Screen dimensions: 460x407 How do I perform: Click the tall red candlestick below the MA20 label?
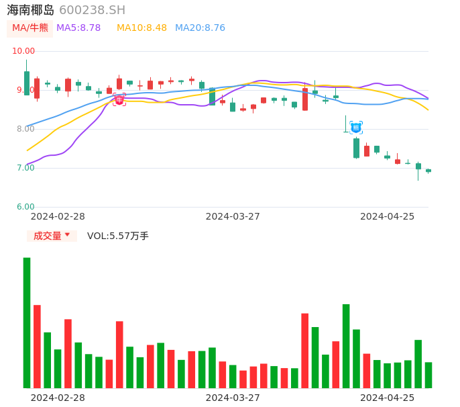[x=305, y=99]
